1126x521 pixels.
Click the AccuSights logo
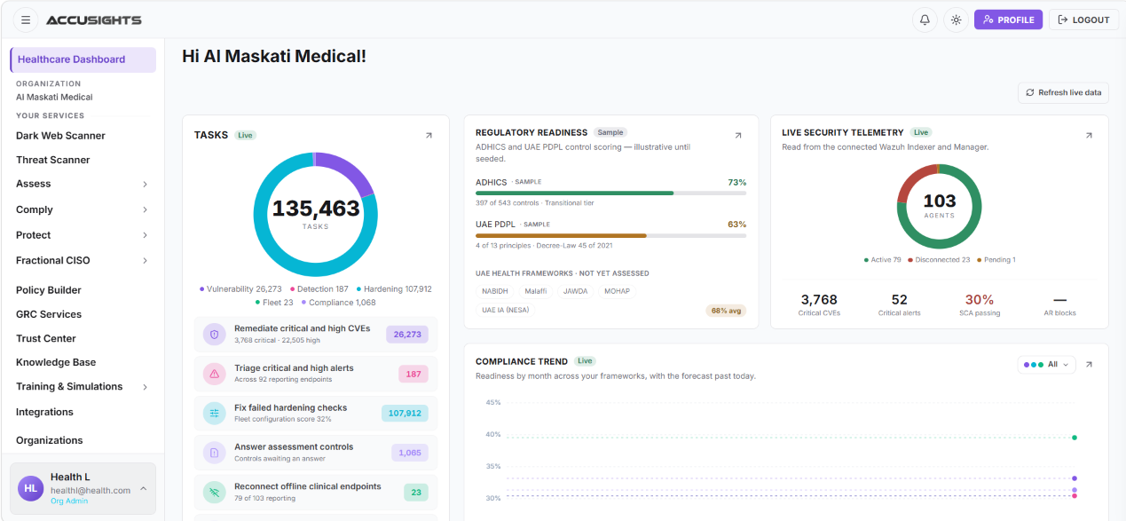[x=93, y=20]
